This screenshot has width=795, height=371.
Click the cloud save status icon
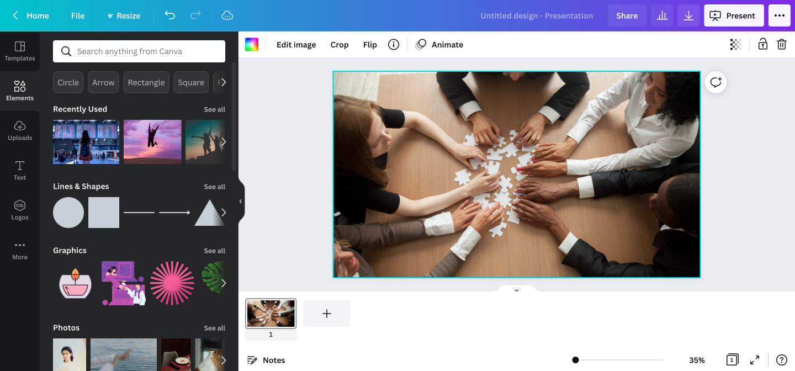tap(227, 15)
